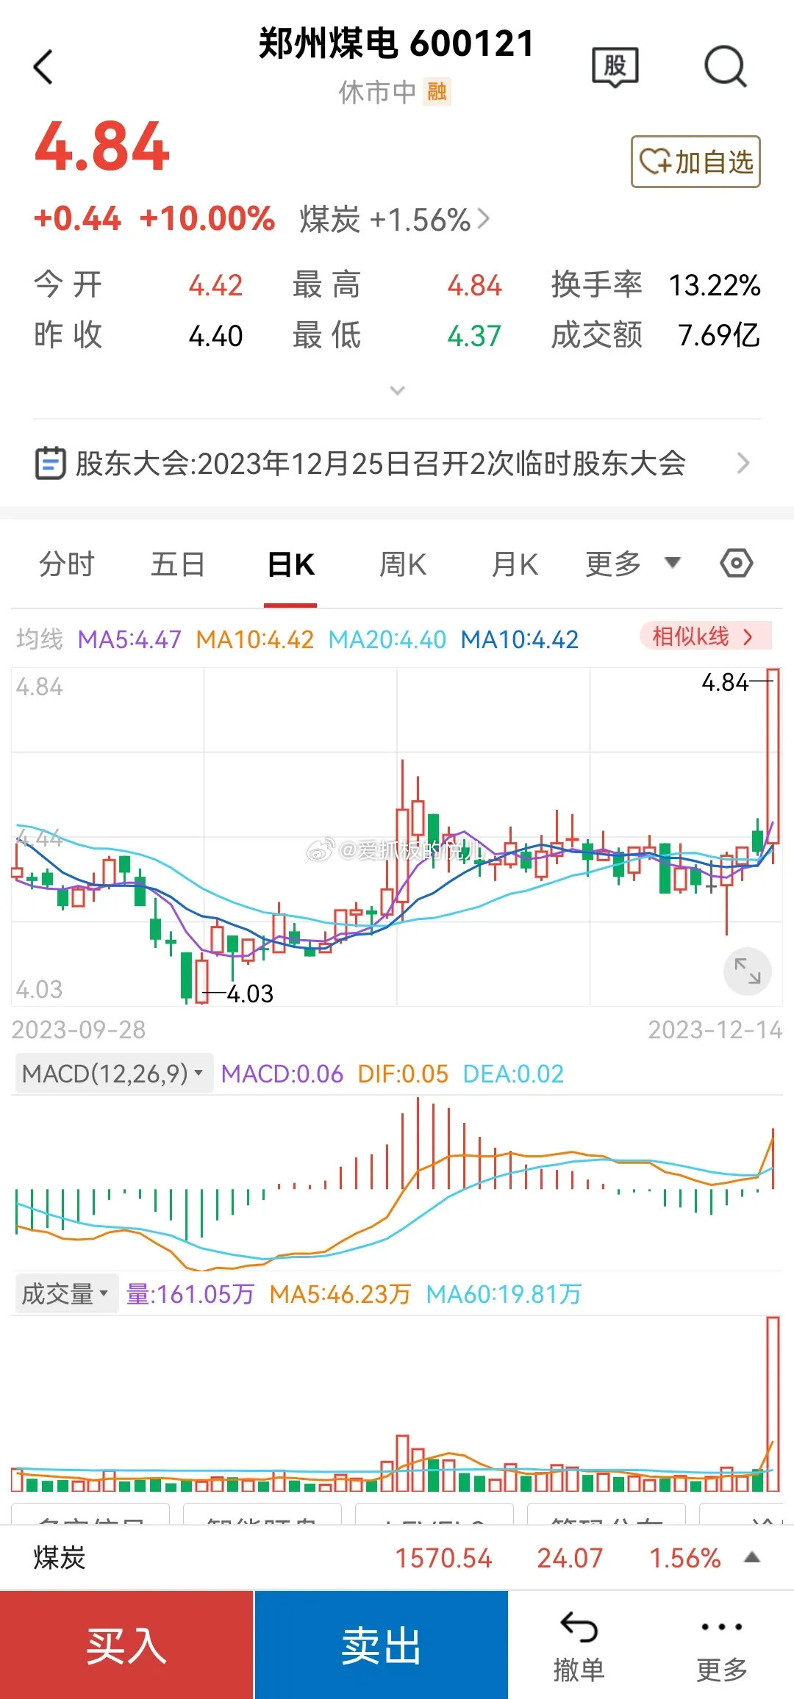
Task: Open bottom 更多 three-dots menu
Action: [721, 1646]
